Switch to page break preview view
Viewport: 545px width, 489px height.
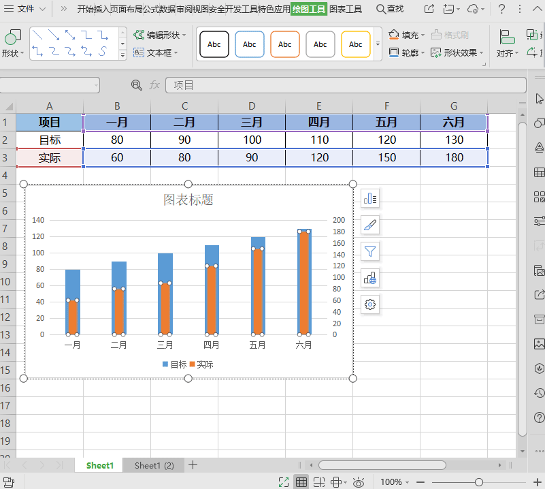click(318, 482)
